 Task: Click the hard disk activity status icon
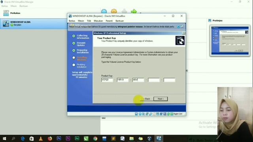136,114
